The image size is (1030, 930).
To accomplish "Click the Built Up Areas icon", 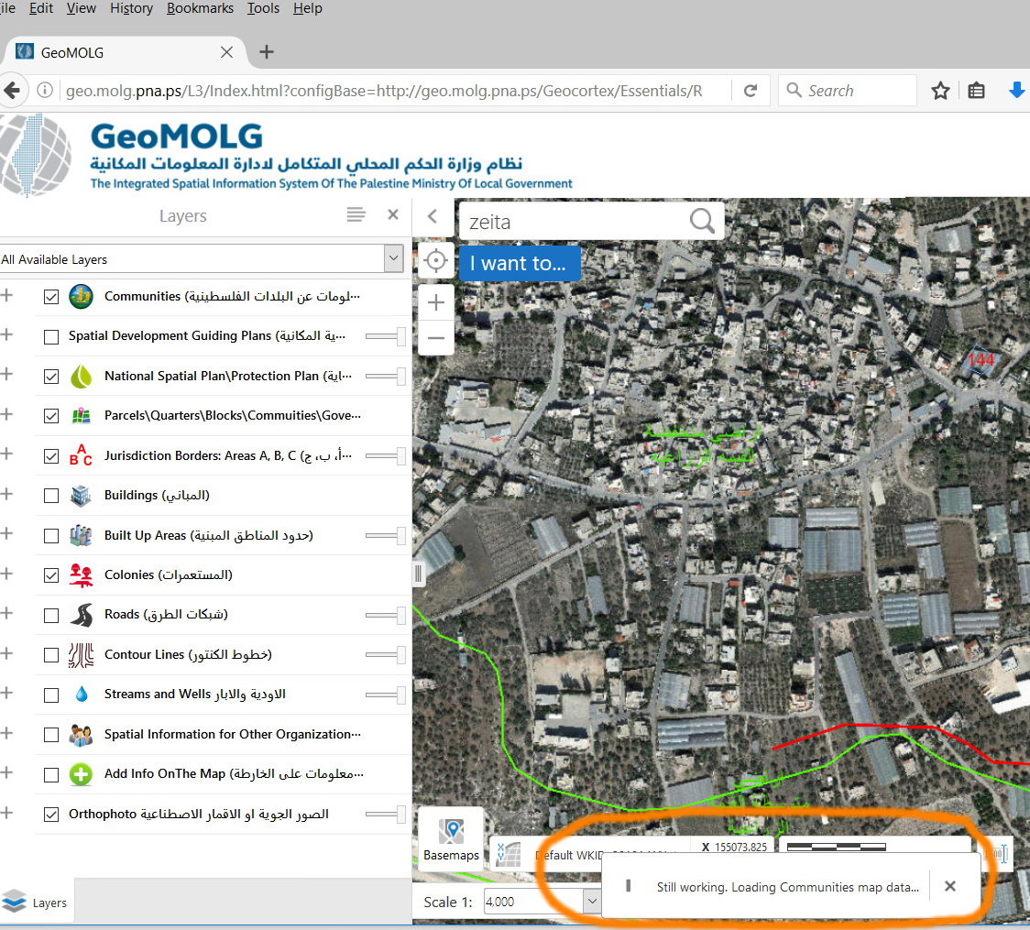I will (81, 535).
